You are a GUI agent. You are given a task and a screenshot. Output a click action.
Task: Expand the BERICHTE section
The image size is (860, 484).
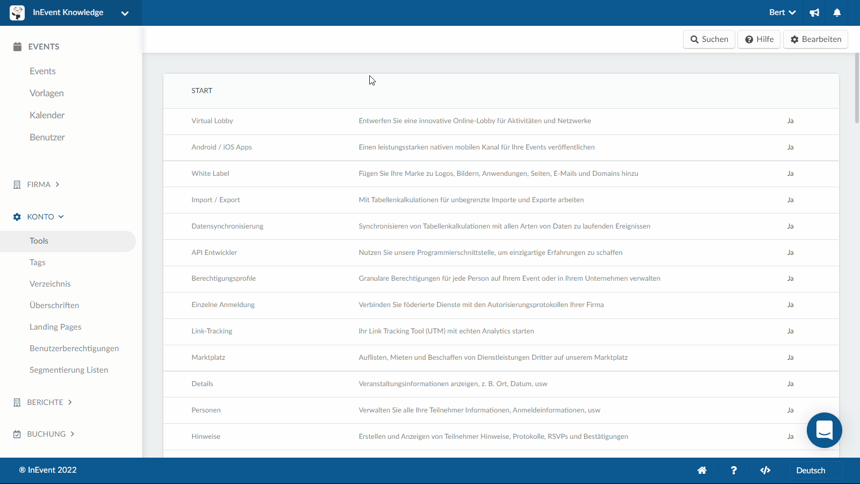[49, 402]
